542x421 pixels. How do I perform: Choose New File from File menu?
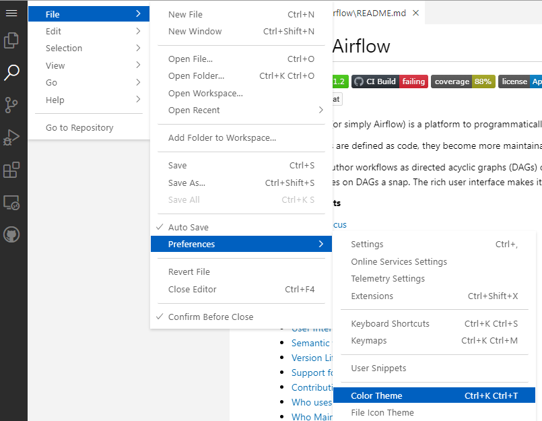coord(241,15)
